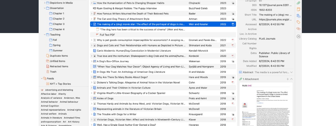
Task: Click the Abstract section icon in item pane
Action: click(240, 72)
